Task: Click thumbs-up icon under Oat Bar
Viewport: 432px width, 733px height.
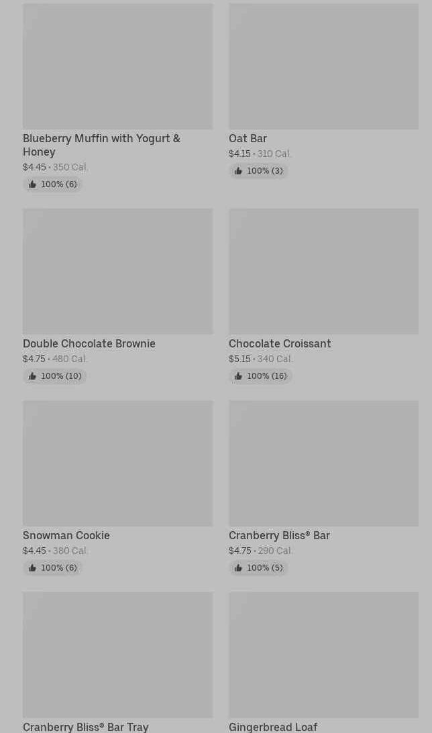Action: 238,171
